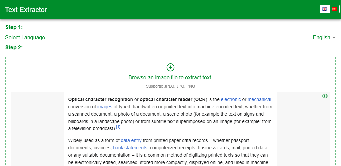Click the Select Language label
The width and height of the screenshot is (341, 166).
(x=25, y=37)
